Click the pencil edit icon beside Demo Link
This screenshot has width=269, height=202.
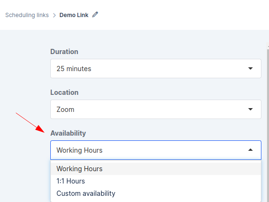coord(95,15)
